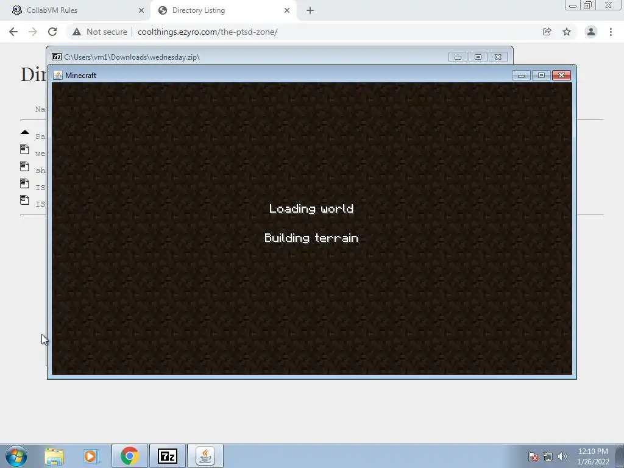This screenshot has width=624, height=468.
Task: Switch to Java Minecraft taskbar button
Action: click(x=205, y=456)
